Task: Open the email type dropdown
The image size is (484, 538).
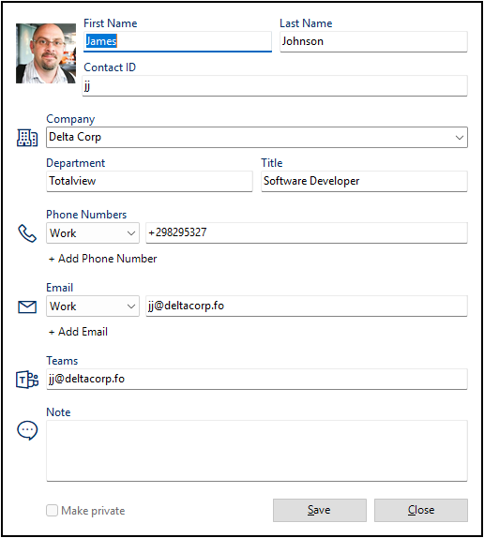Action: coord(93,306)
